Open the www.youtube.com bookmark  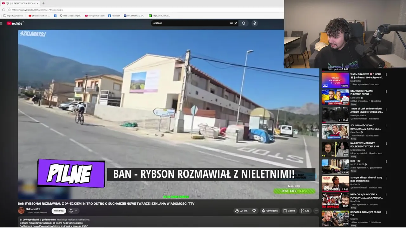point(95,16)
